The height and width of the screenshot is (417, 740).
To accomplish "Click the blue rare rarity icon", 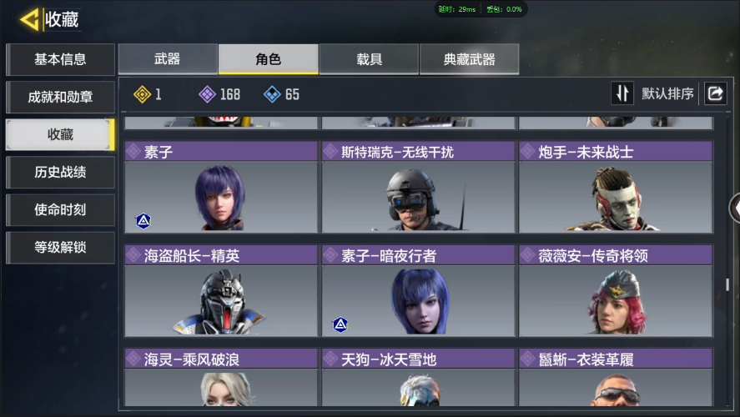I will click(x=272, y=94).
